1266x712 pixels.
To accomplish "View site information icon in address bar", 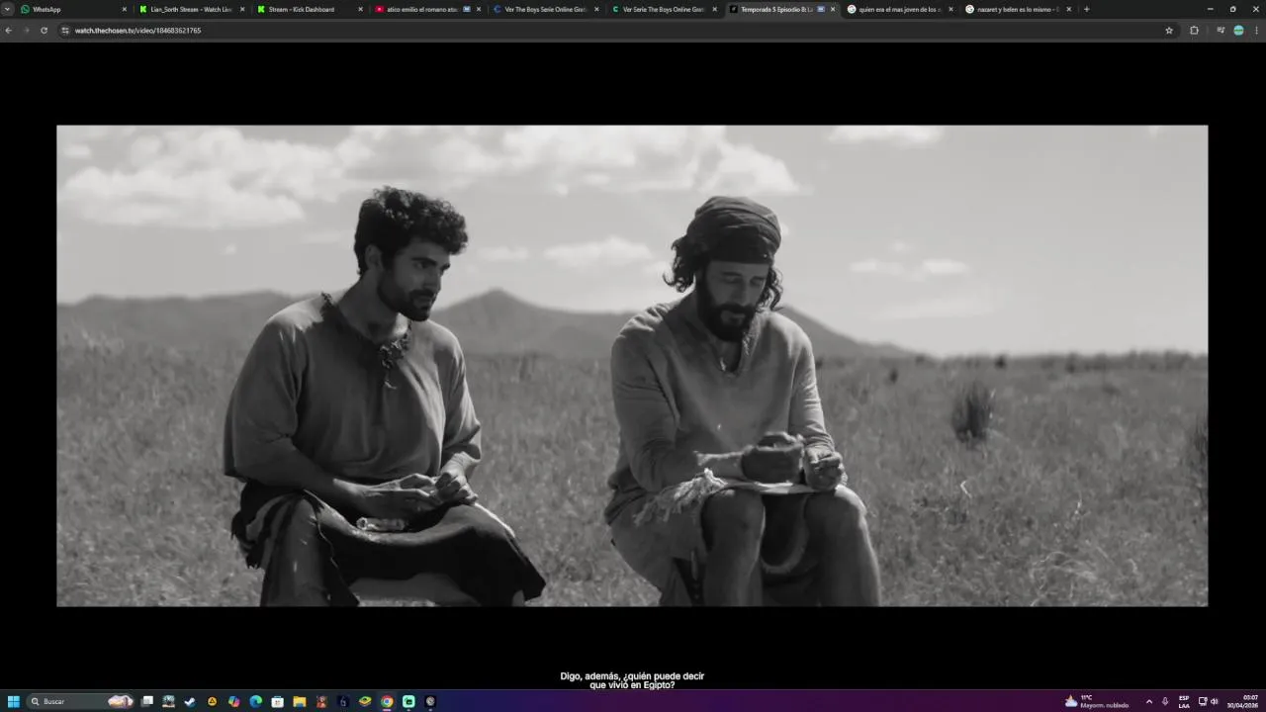I will click(x=65, y=31).
